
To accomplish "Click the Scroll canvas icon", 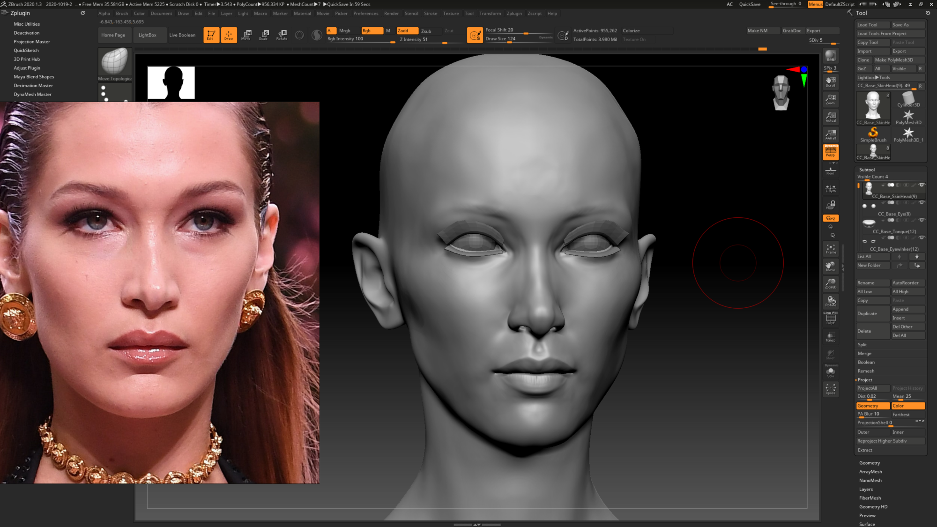I will (830, 82).
